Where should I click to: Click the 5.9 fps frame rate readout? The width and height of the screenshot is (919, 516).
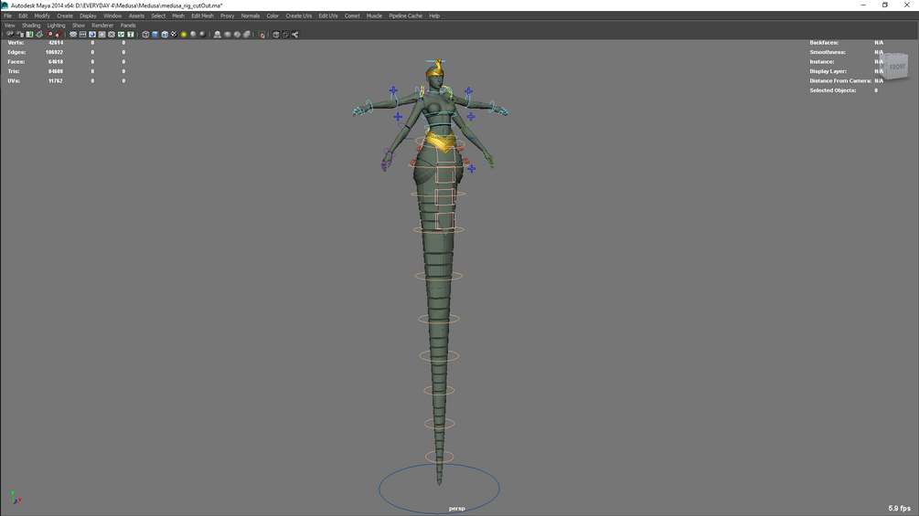click(899, 509)
